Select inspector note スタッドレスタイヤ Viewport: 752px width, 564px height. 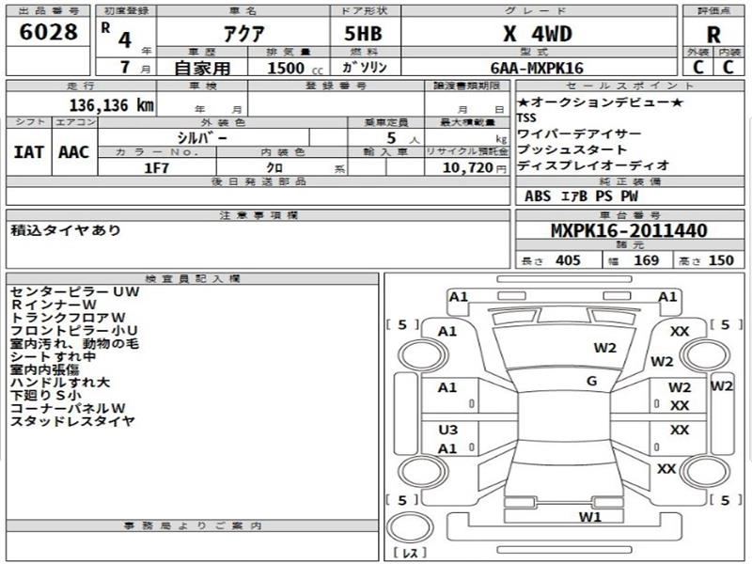coord(73,421)
